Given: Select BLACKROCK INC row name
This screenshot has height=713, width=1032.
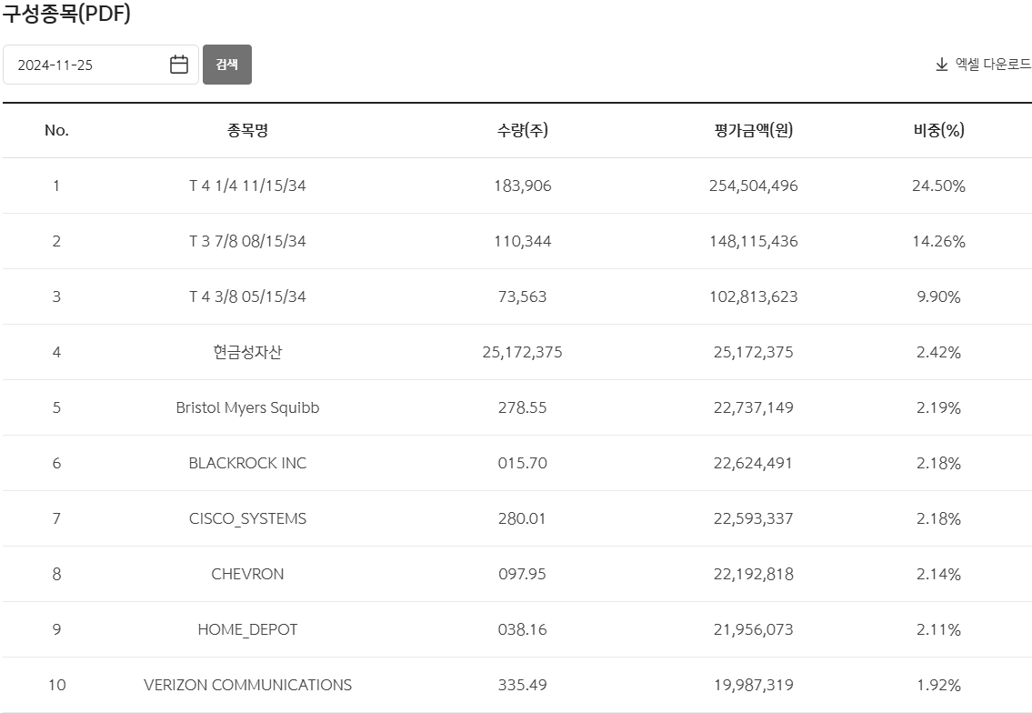Looking at the screenshot, I should [x=247, y=463].
